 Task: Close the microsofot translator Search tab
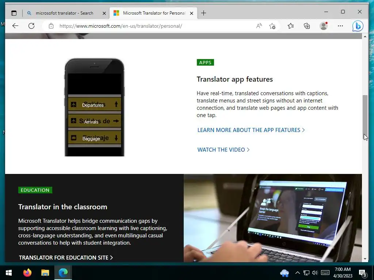click(104, 13)
